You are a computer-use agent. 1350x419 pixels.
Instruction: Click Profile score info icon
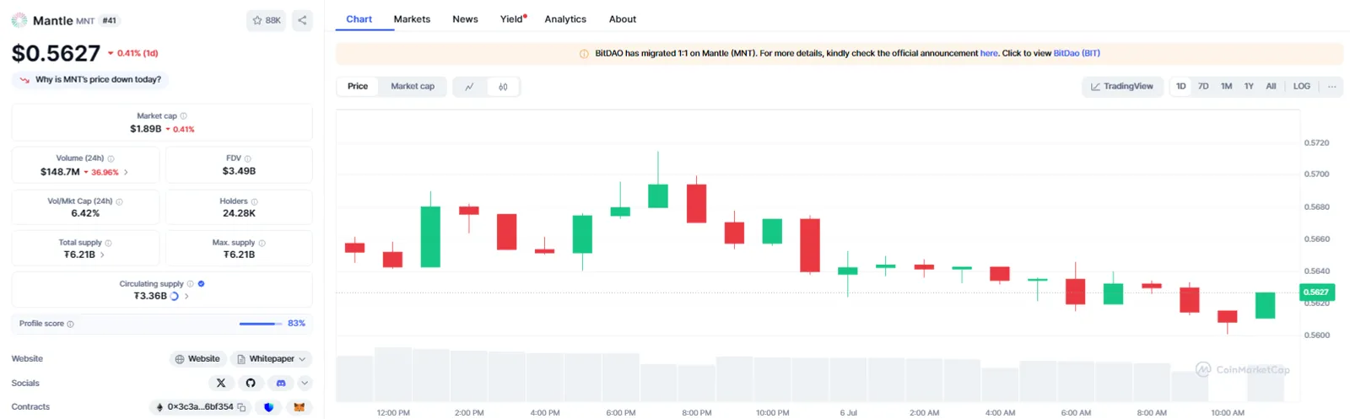click(70, 324)
